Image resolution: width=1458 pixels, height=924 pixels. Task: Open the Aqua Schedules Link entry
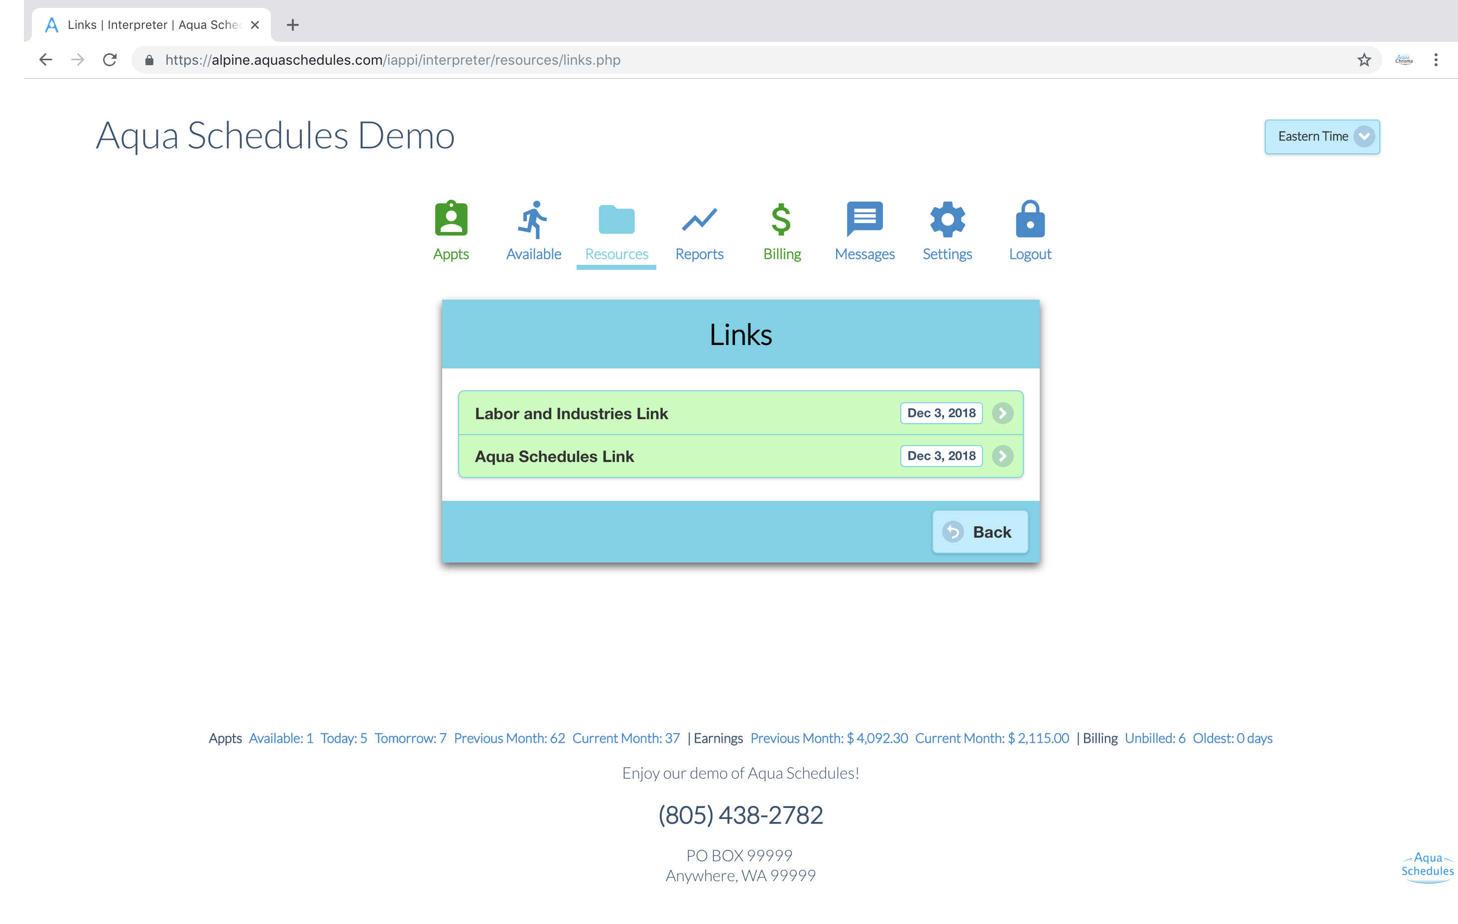pos(740,456)
